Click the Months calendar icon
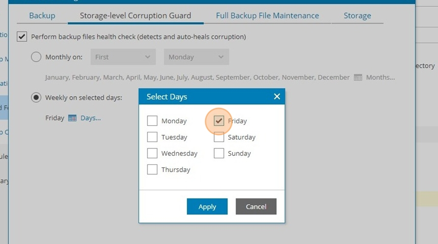438x244 pixels. [x=358, y=78]
